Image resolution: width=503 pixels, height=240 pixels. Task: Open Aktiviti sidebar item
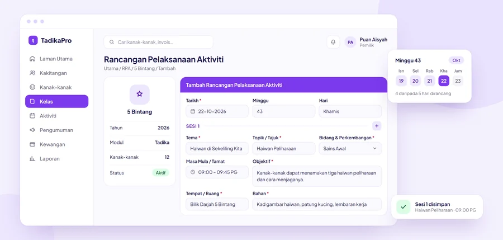(x=57, y=116)
